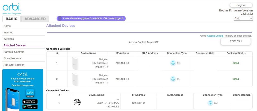
Task: Click Connected Orbi header in satellites table
Action: [x=205, y=53]
